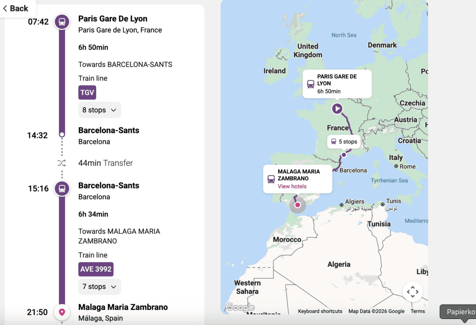Select the AVE 3992 train line badge
Screen dimensions: 476x325
click(96, 269)
